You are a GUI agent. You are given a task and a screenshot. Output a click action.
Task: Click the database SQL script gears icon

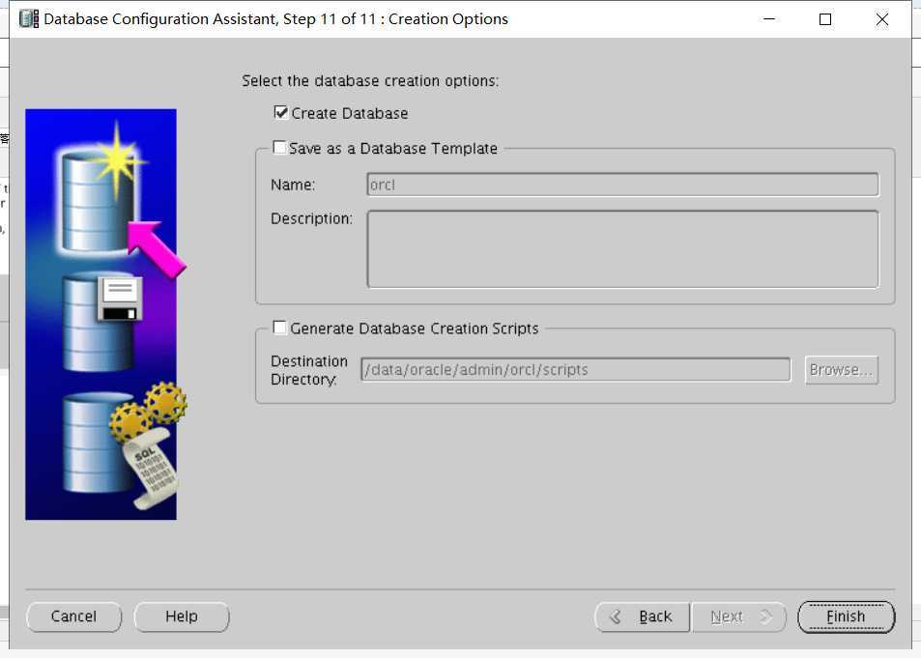[x=124, y=445]
